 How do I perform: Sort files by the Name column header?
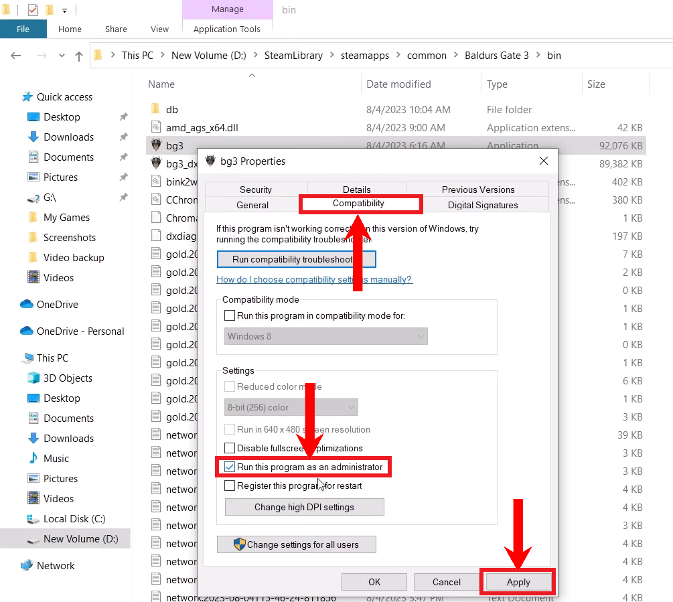pos(253,84)
